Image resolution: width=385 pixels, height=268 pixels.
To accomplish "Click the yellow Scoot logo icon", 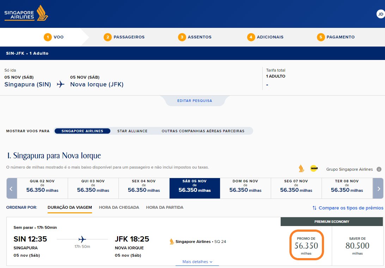I will click(x=314, y=169).
